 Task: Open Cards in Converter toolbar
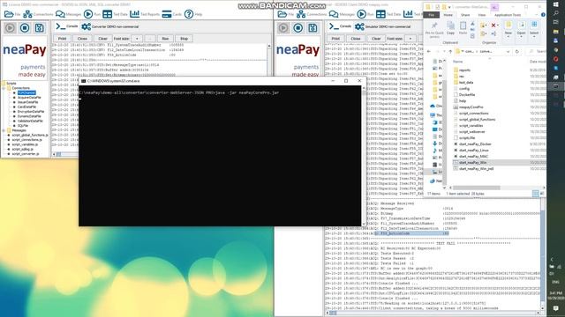pos(172,14)
